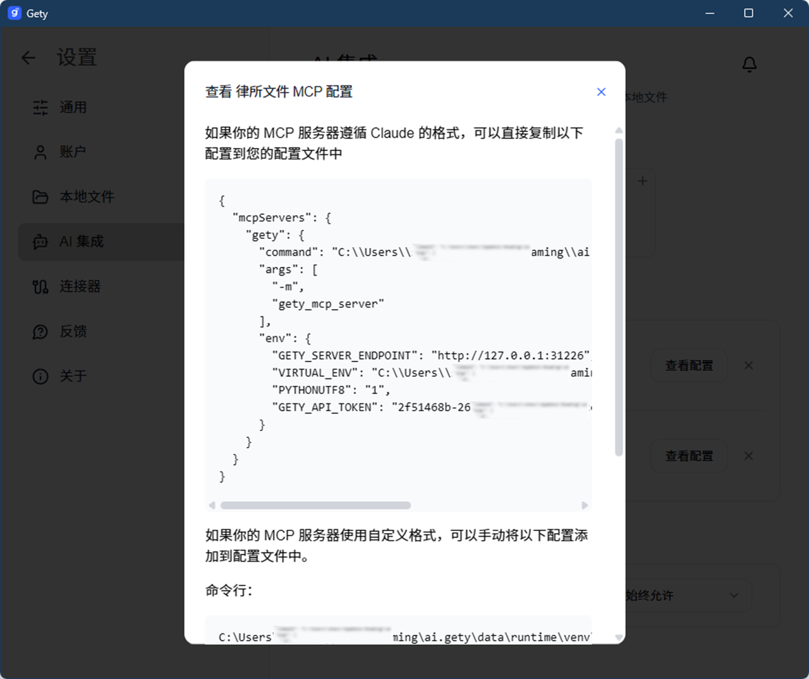This screenshot has width=809, height=679.
Task: Click the "gety_mcp_server" text in JSON
Action: (x=328, y=304)
